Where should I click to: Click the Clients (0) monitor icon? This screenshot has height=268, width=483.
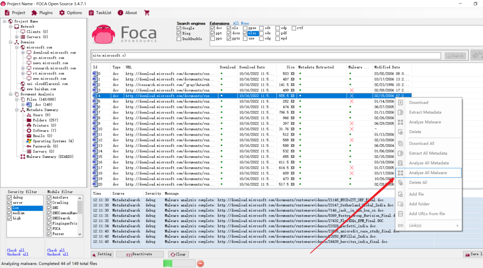(x=23, y=32)
